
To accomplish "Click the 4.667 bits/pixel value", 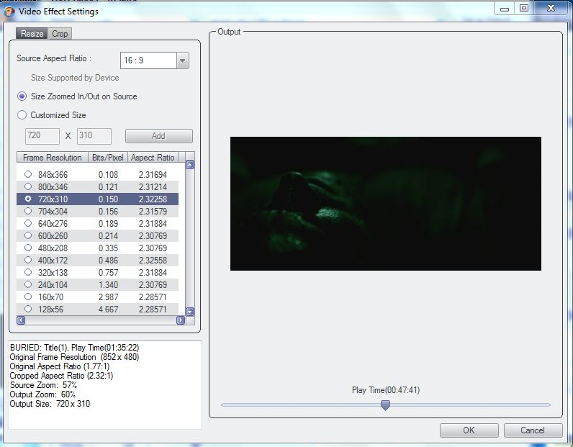I will point(108,310).
